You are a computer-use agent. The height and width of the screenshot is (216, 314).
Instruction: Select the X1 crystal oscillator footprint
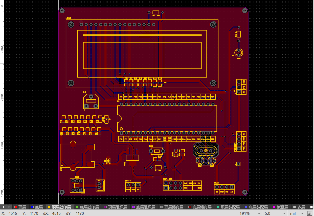coord(206,151)
